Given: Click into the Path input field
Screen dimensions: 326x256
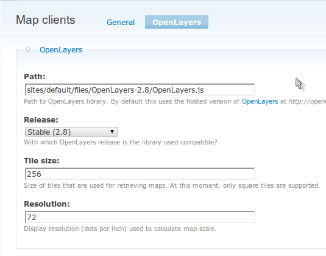Looking at the screenshot, I should pos(140,90).
